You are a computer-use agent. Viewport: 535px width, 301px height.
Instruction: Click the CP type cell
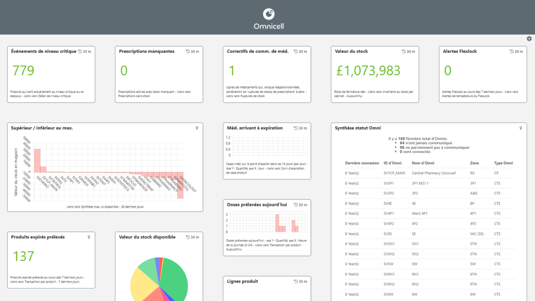click(x=497, y=173)
